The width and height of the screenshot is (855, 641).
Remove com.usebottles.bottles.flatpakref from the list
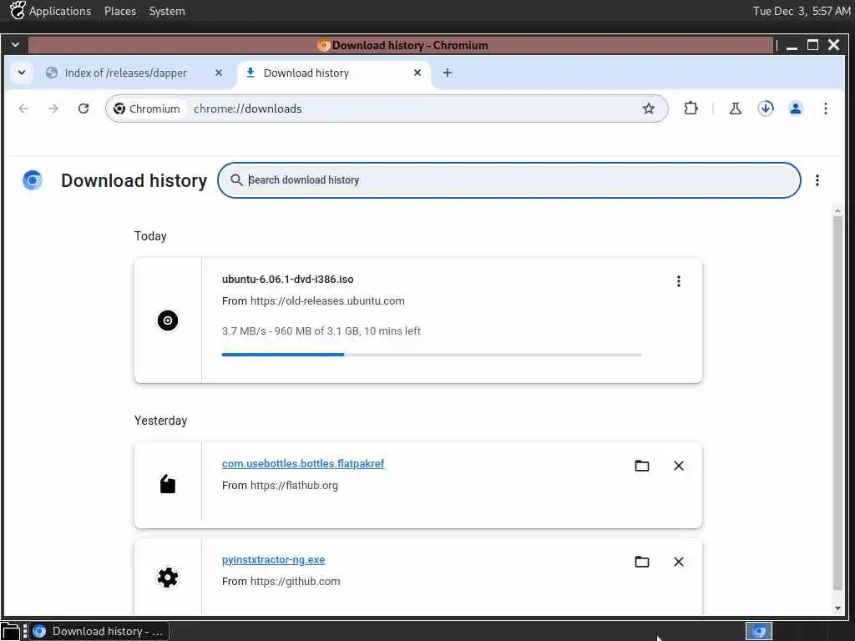pos(678,466)
